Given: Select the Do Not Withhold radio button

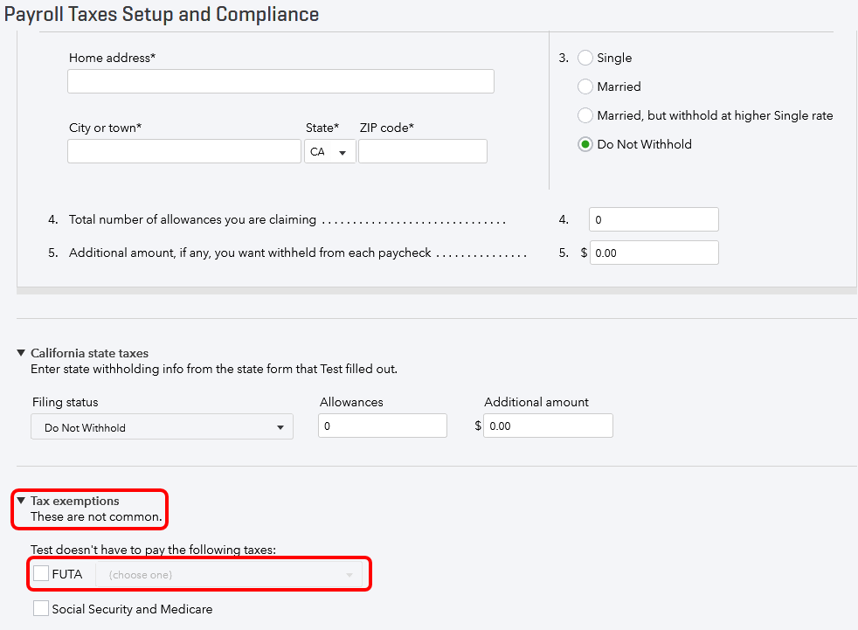Looking at the screenshot, I should click(x=585, y=144).
